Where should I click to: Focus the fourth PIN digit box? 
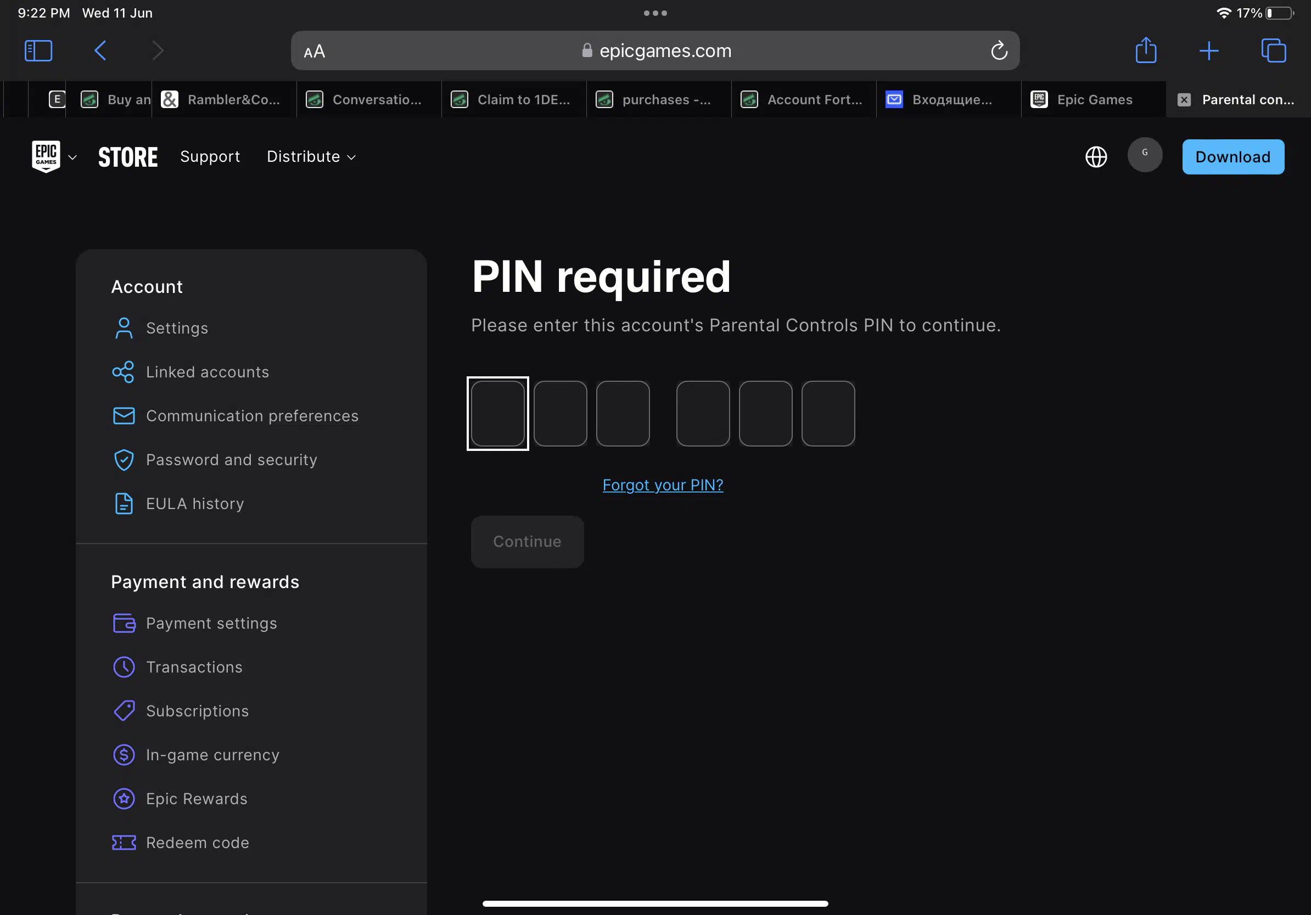(703, 414)
